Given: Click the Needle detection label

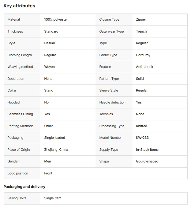Looking at the screenshot, I should tap(112, 102).
